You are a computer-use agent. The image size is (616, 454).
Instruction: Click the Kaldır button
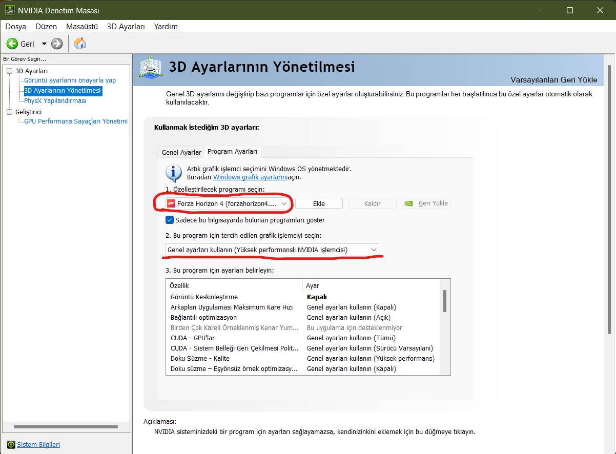click(373, 203)
